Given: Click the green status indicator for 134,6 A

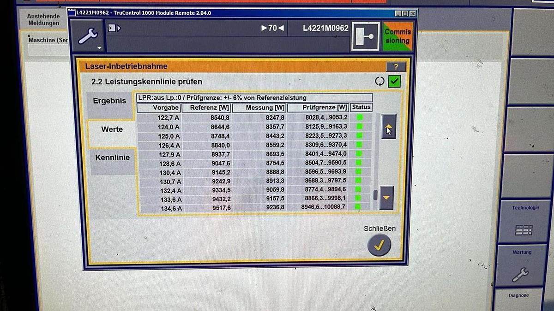Looking at the screenshot, I should pos(357,207).
